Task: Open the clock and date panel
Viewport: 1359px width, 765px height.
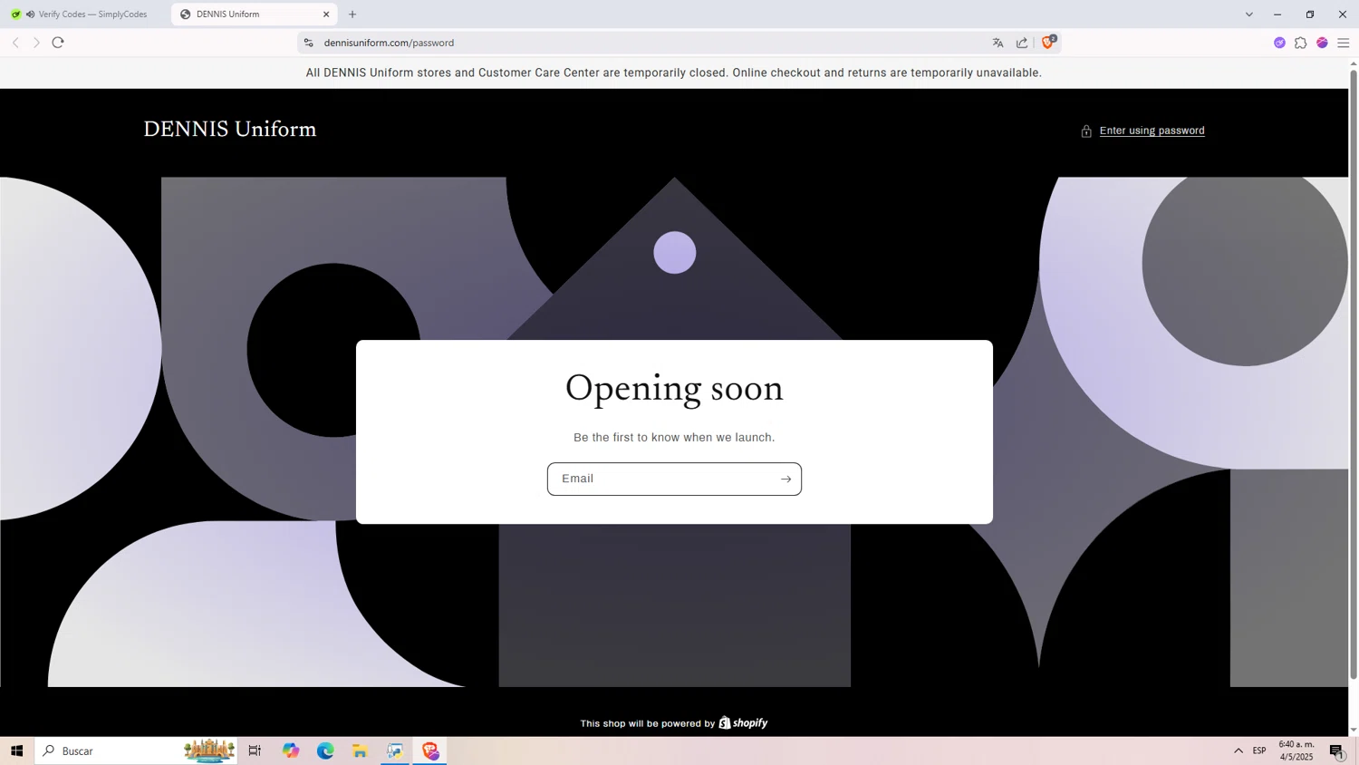Action: 1296,750
